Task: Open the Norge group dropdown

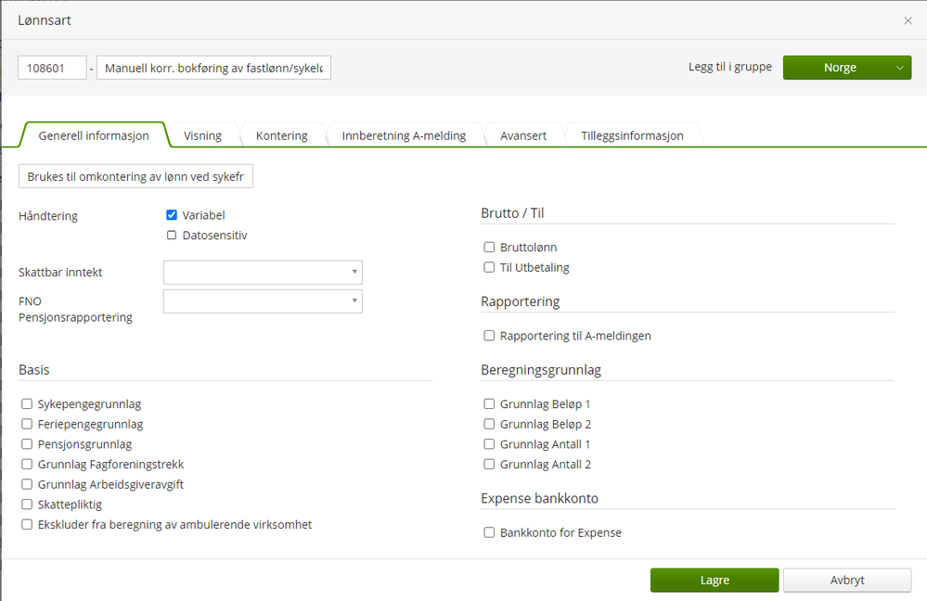Action: click(x=846, y=68)
